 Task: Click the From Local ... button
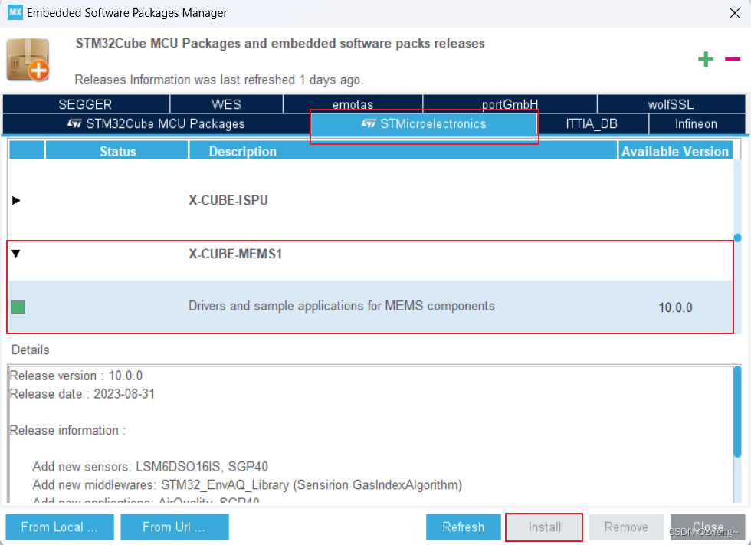[60, 527]
